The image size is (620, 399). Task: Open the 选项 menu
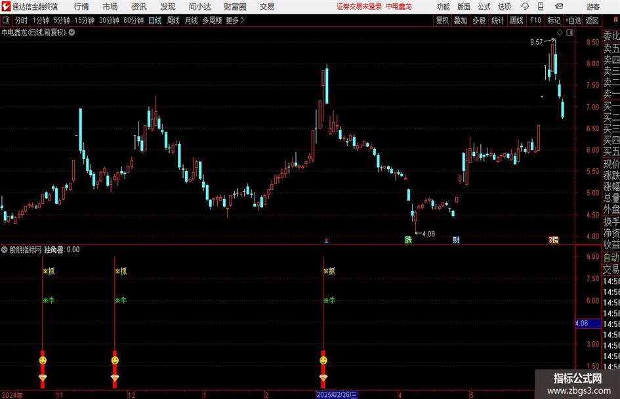click(x=504, y=7)
